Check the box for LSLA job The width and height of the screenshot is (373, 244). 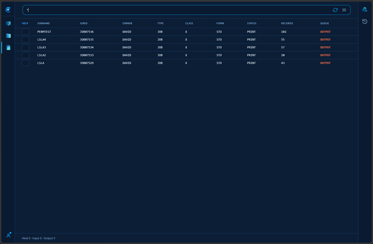pos(25,63)
